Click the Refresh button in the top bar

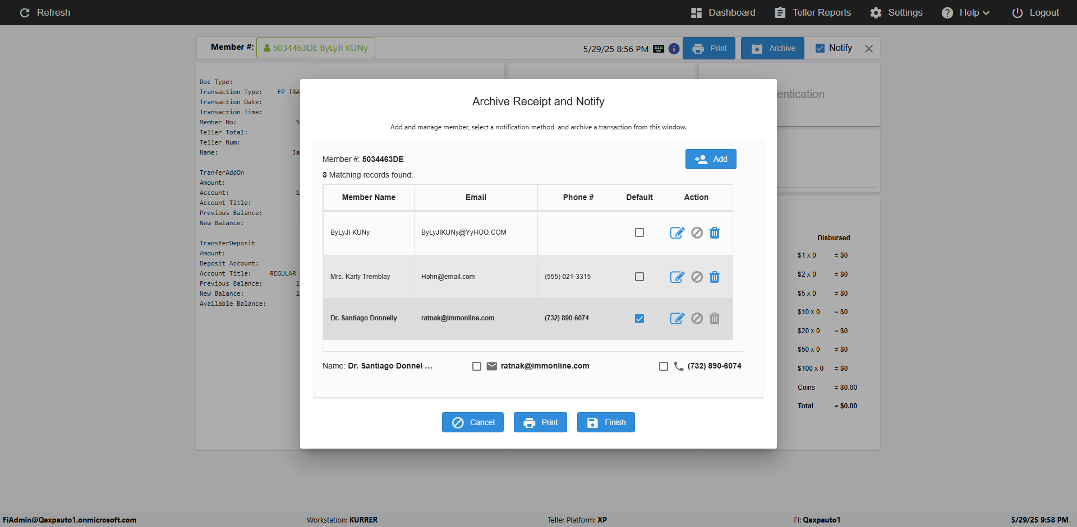pos(45,12)
